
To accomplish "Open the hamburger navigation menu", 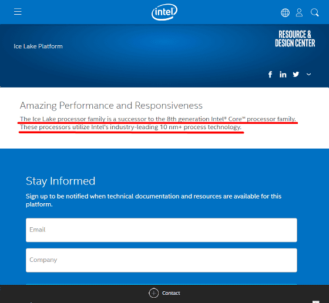I will pyautogui.click(x=18, y=12).
